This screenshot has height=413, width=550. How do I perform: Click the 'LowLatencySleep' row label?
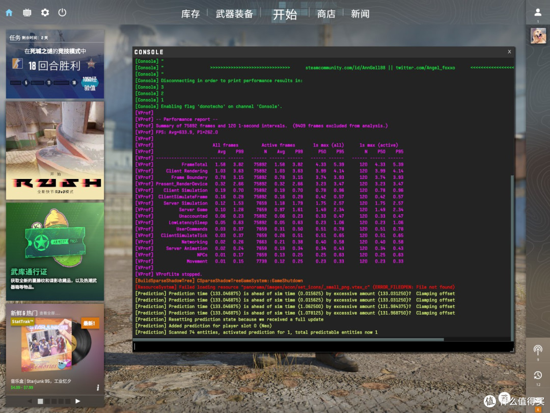(x=188, y=223)
